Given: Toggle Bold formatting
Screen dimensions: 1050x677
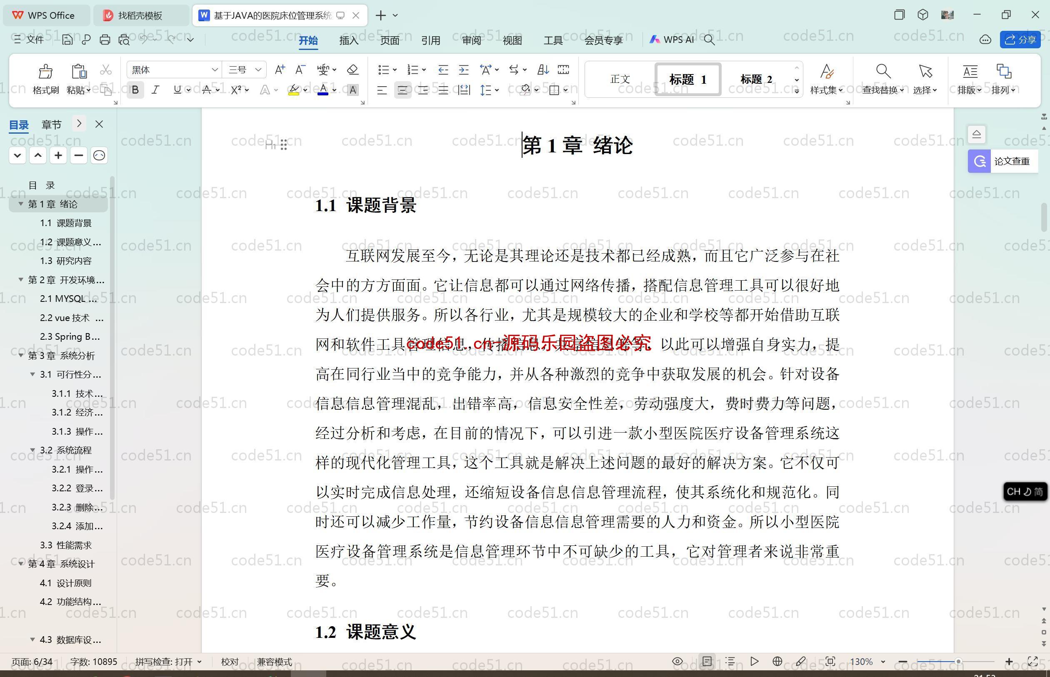Looking at the screenshot, I should [x=135, y=90].
